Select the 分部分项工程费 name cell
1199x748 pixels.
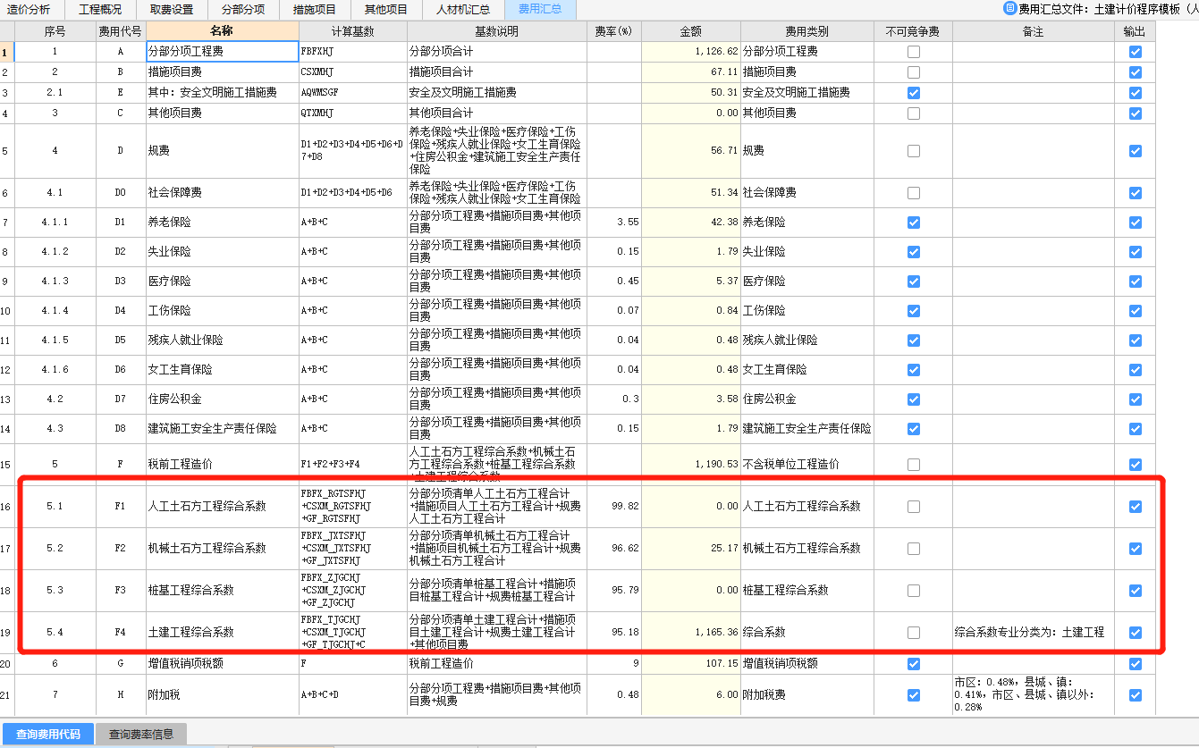click(222, 52)
